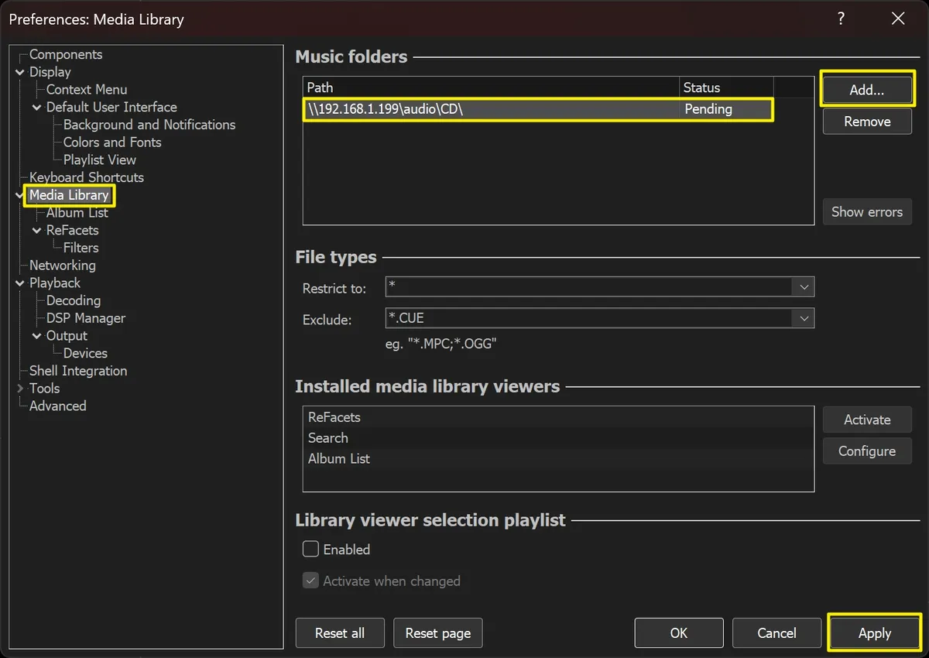Viewport: 929px width, 658px height.
Task: Open the help question mark button
Action: pyautogui.click(x=841, y=19)
